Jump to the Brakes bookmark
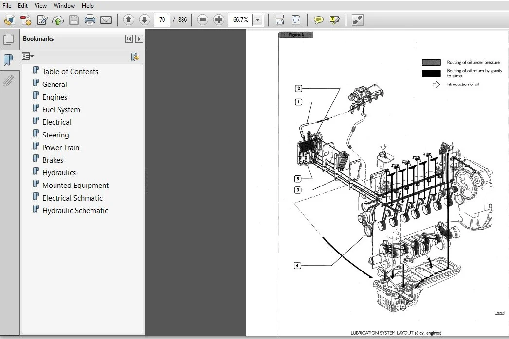Viewport: 509px width, 339px height. [x=53, y=160]
